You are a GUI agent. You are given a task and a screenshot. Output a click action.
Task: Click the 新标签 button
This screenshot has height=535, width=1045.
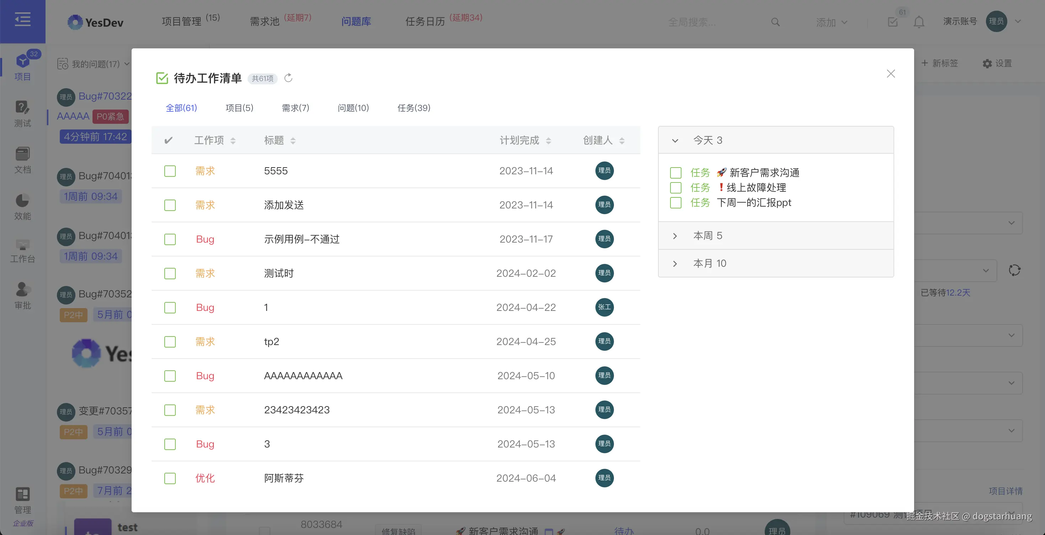click(x=940, y=63)
